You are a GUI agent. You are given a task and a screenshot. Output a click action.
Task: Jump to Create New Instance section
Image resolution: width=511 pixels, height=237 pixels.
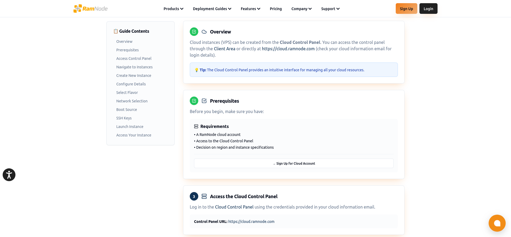click(x=134, y=76)
